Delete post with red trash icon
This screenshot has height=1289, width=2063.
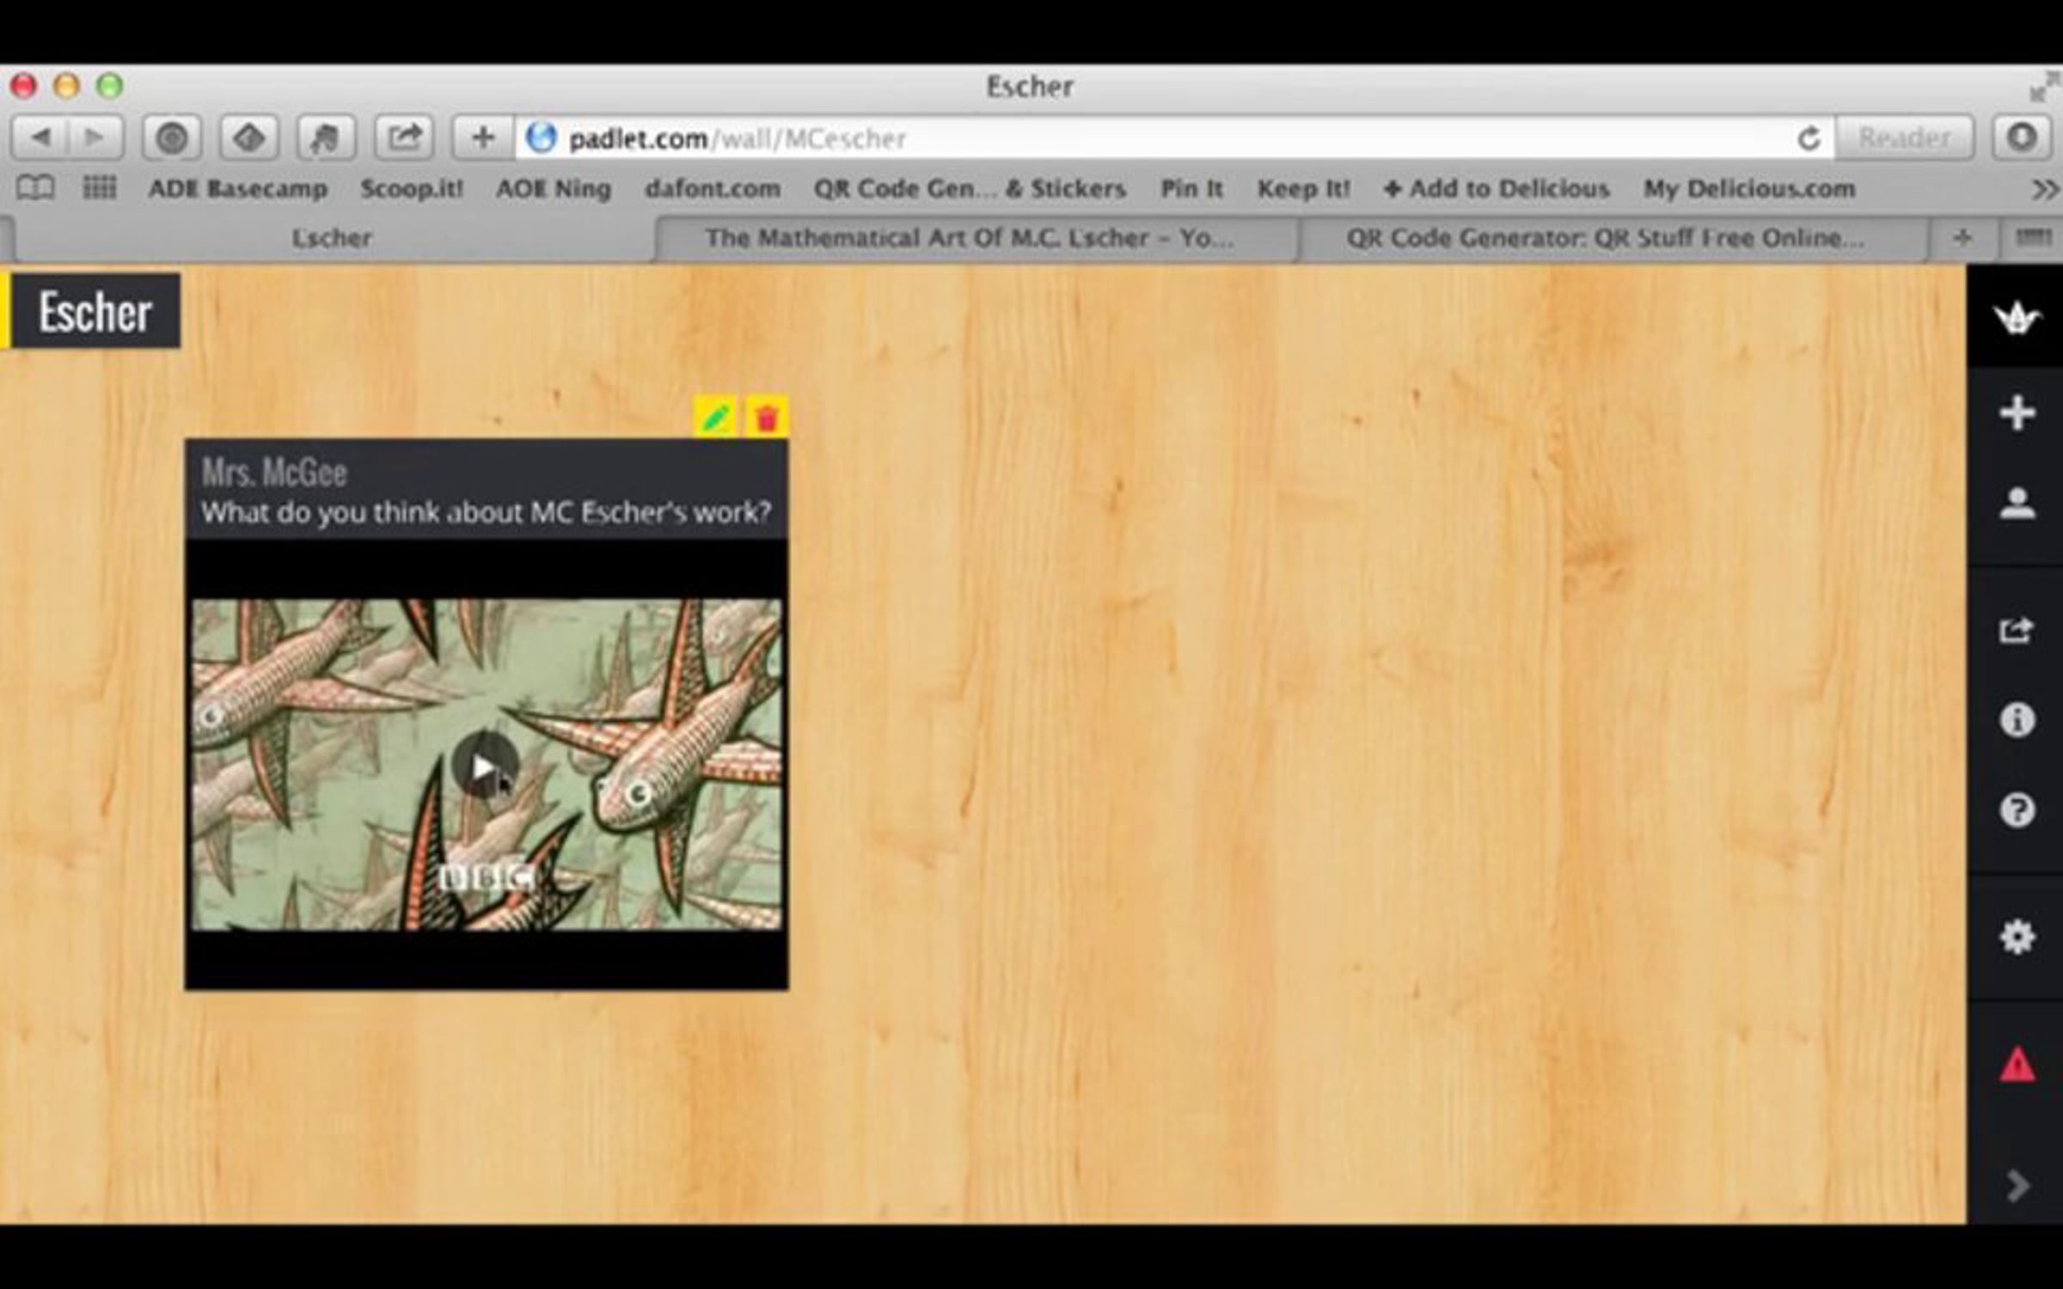click(x=766, y=418)
